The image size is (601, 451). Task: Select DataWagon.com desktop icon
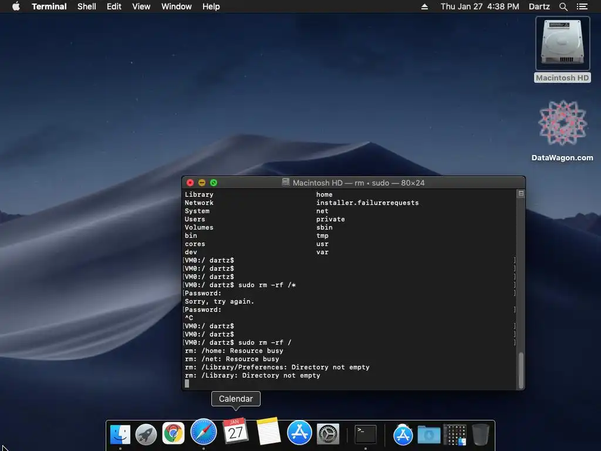pos(562,123)
